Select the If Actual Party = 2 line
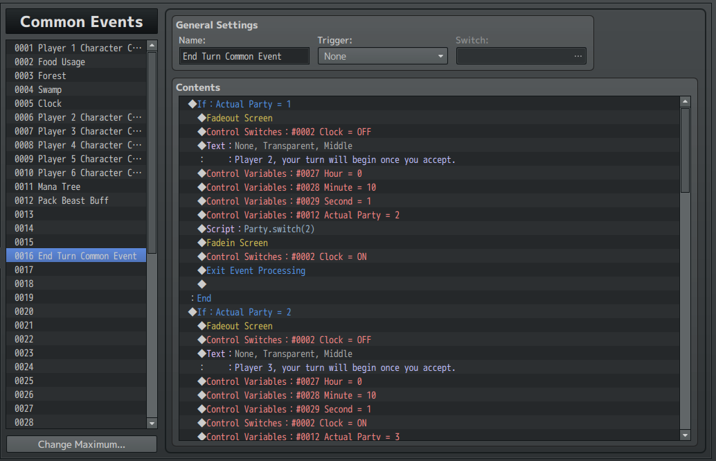 pyautogui.click(x=429, y=312)
